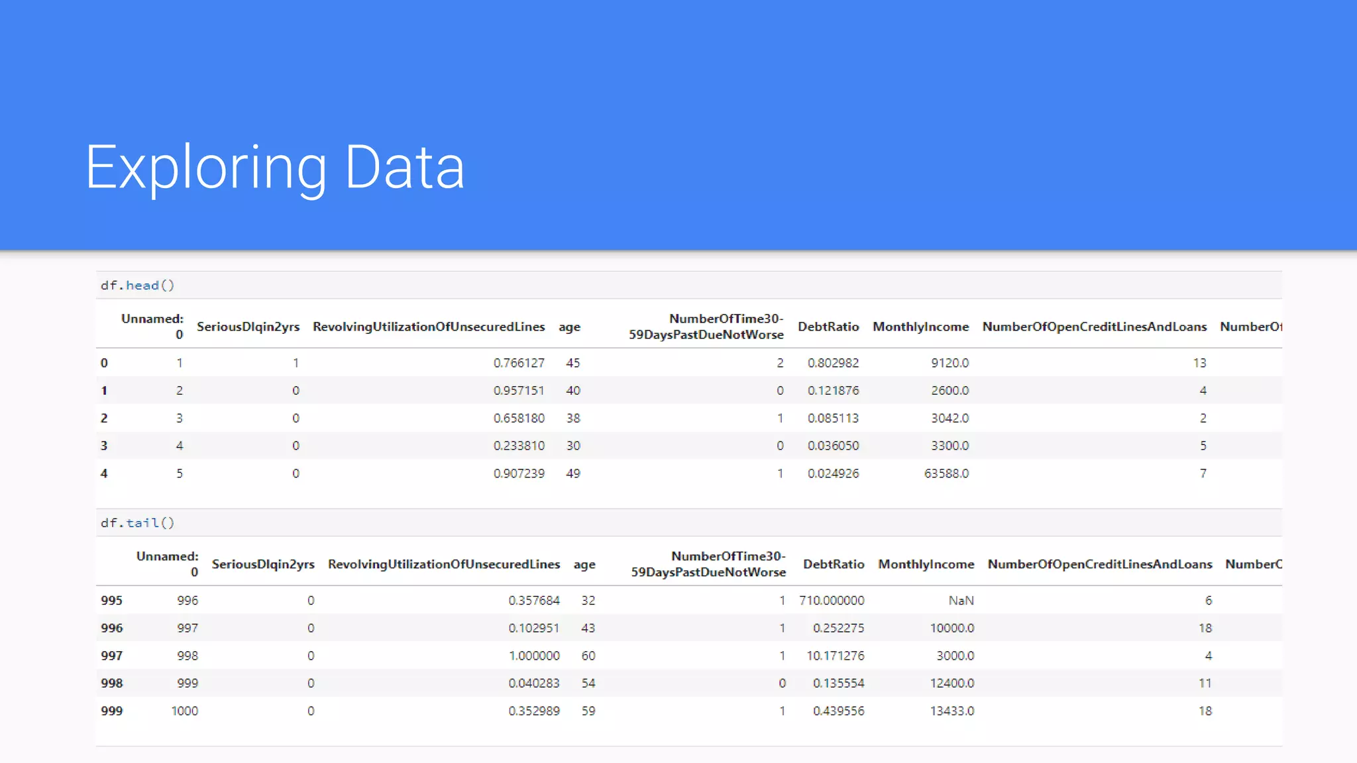Click MonthlyIncome value 63588.0

[x=946, y=474]
